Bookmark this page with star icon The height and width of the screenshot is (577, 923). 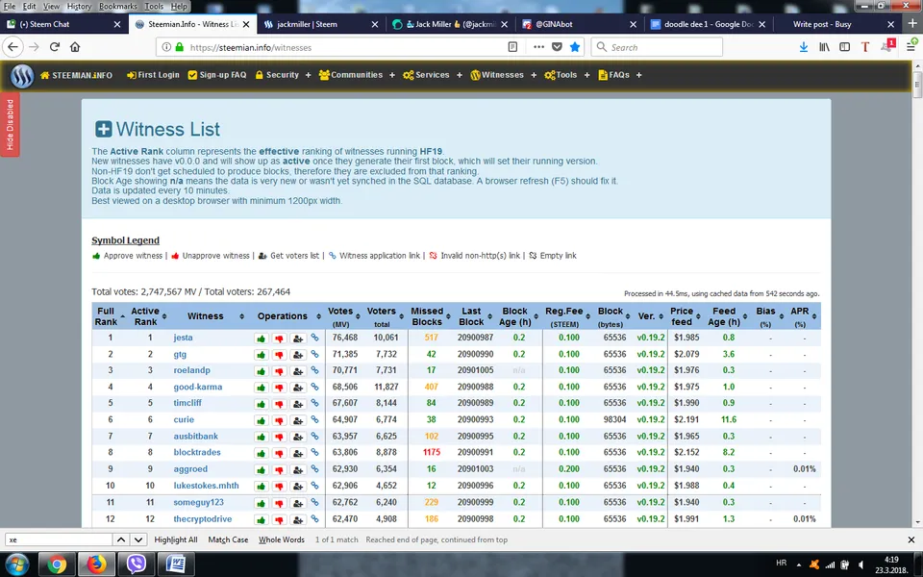click(x=574, y=46)
